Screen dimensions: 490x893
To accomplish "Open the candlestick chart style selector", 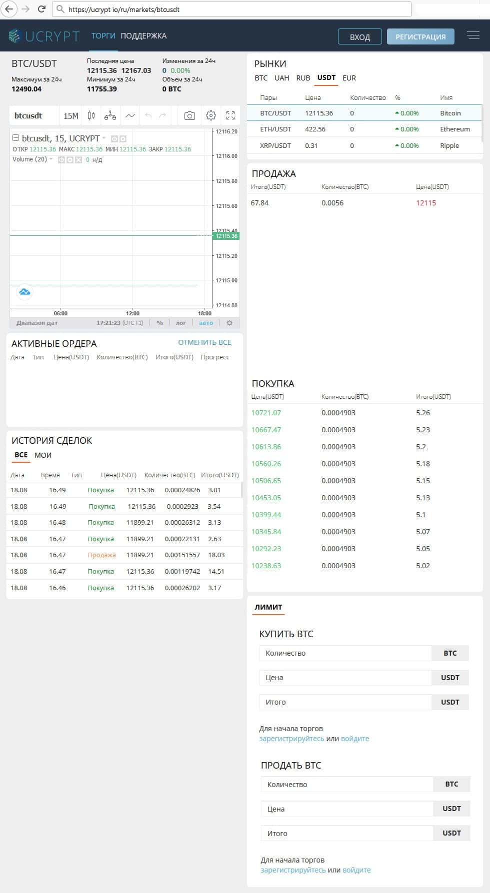I will click(91, 116).
